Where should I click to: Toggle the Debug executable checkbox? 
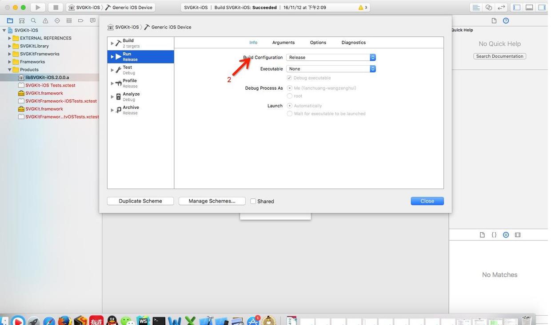coord(289,78)
